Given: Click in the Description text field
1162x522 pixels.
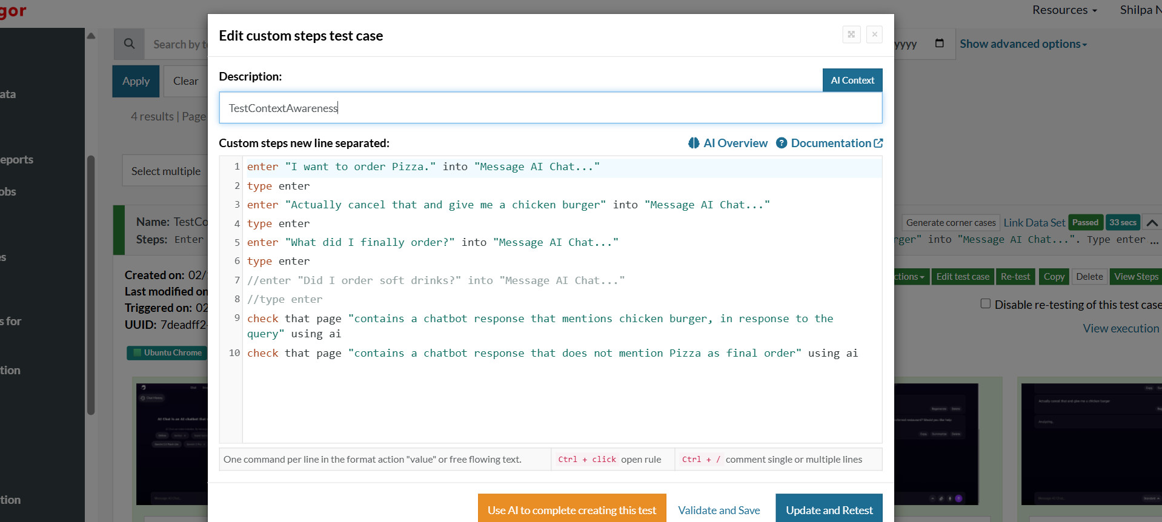Looking at the screenshot, I should point(549,108).
